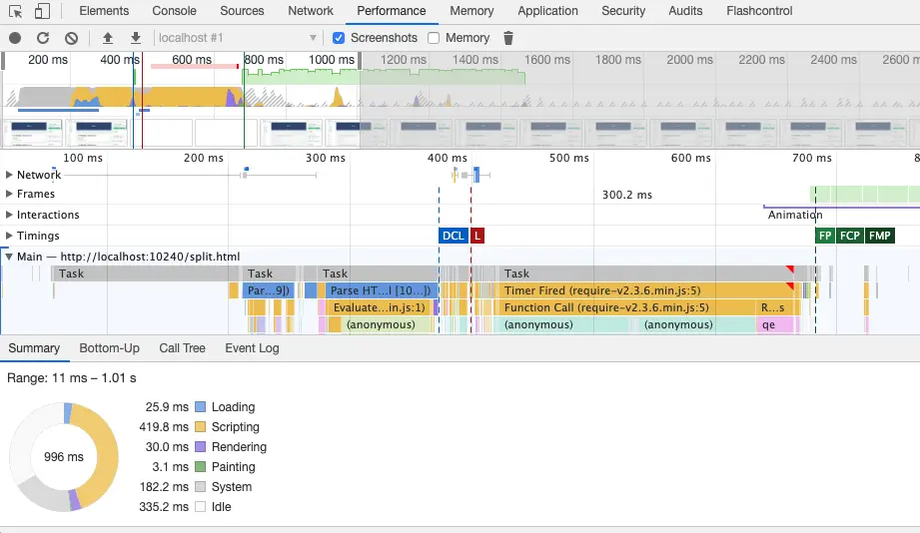Image resolution: width=920 pixels, height=533 pixels.
Task: Click the System legend color swatch
Action: pyautogui.click(x=200, y=487)
